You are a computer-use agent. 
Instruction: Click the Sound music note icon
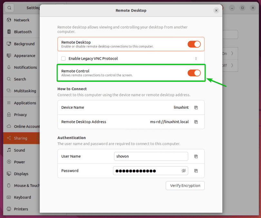[x=9, y=150]
